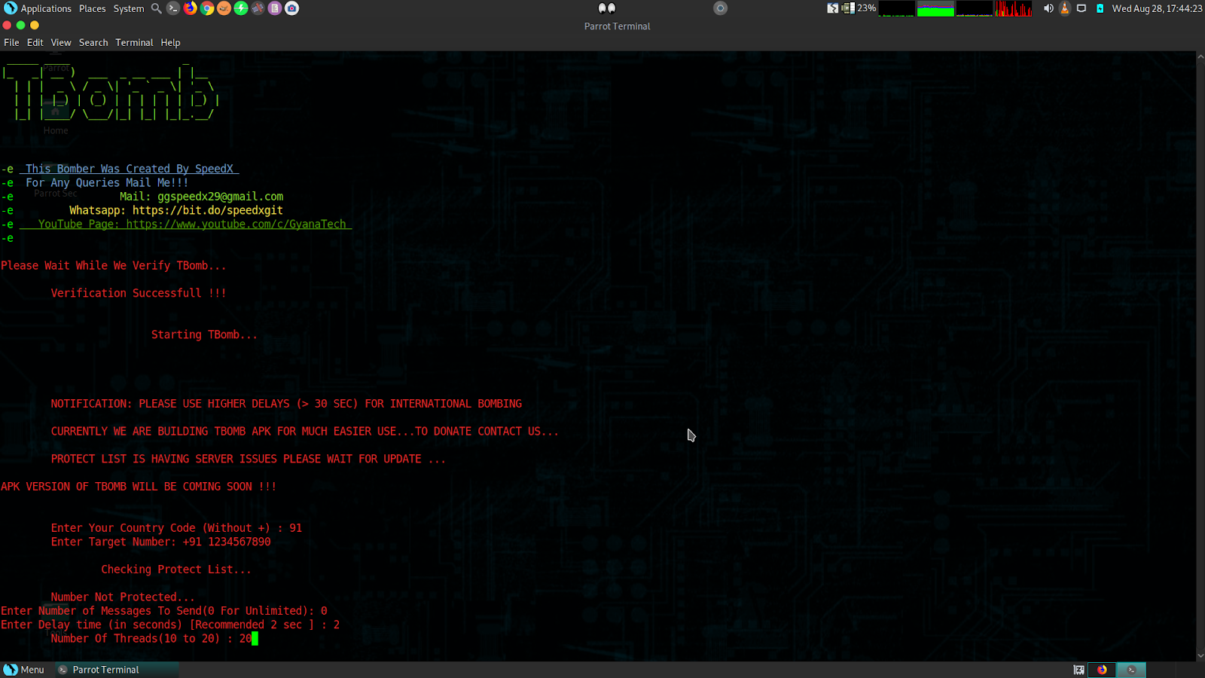
Task: Open the System menu
Action: [x=129, y=8]
